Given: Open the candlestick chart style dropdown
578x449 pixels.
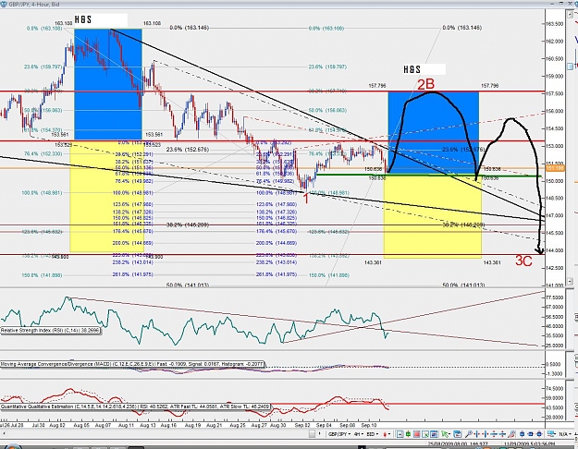Looking at the screenshot, I should (387, 434).
